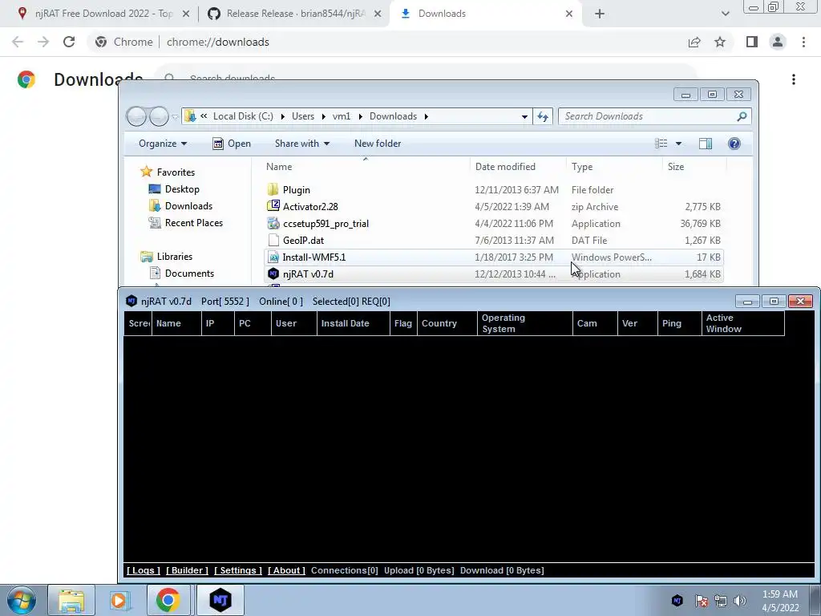Open the Chrome three-dot menu
This screenshot has height=616, width=821.
pos(803,42)
